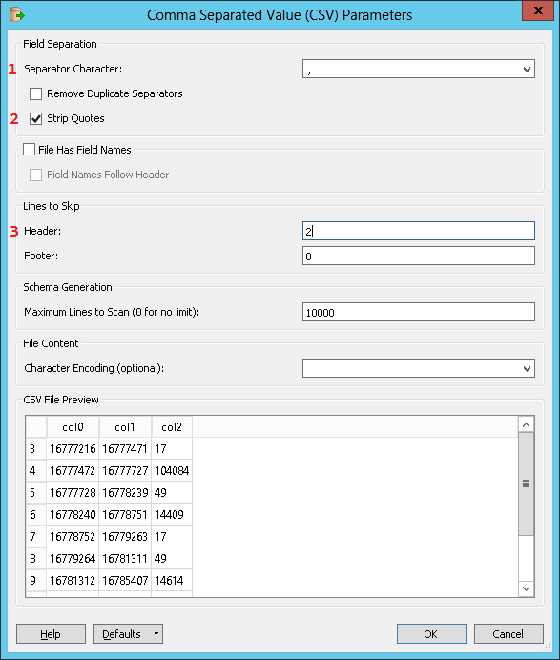The image size is (560, 660).
Task: Click the Header lines to skip field
Action: (x=419, y=231)
